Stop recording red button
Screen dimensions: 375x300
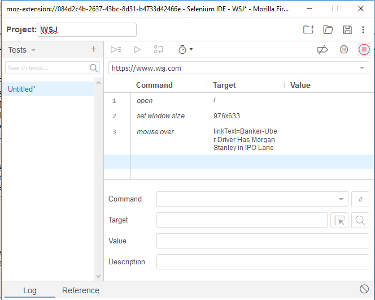pyautogui.click(x=364, y=49)
